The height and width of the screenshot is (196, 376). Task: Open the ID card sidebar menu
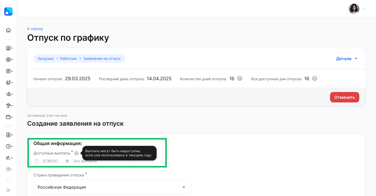coord(9,135)
